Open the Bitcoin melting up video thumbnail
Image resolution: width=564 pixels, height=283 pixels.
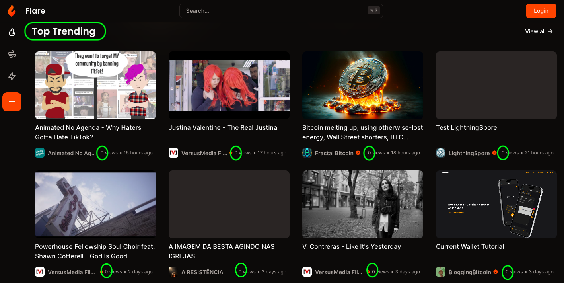click(362, 85)
